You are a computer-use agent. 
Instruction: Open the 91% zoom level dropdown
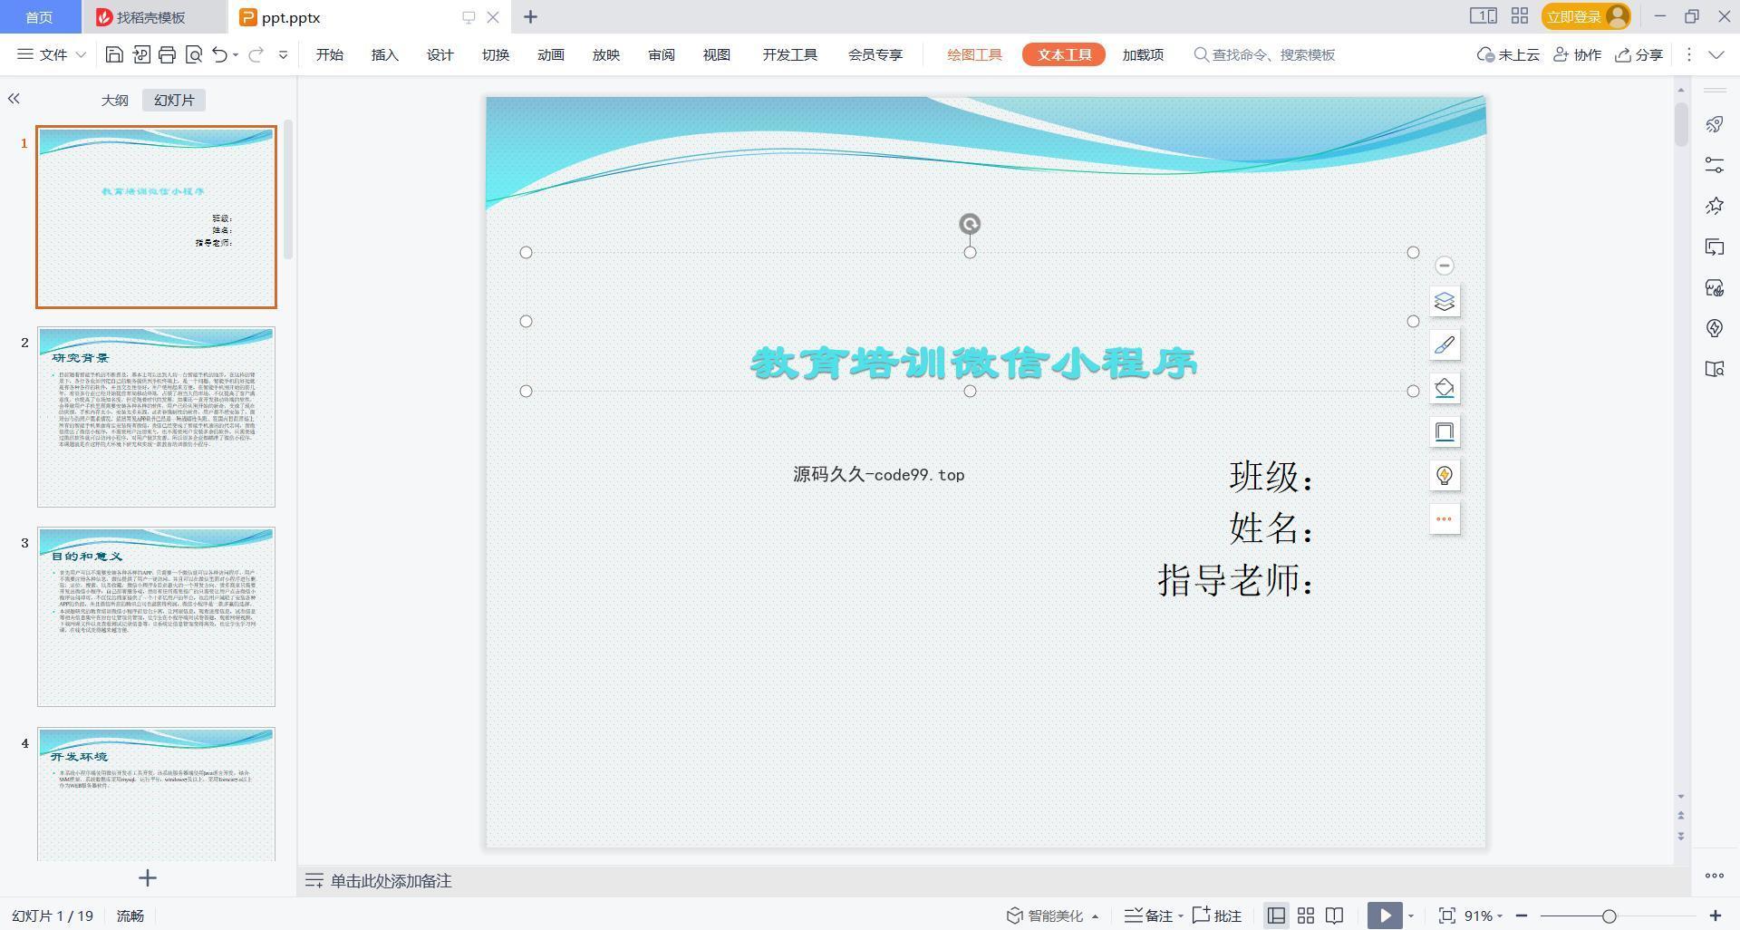[1483, 915]
